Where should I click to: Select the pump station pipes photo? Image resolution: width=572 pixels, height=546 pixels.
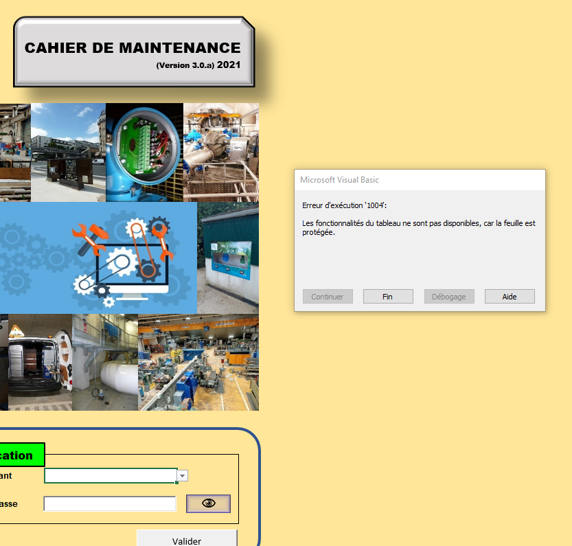pyautogui.click(x=221, y=152)
